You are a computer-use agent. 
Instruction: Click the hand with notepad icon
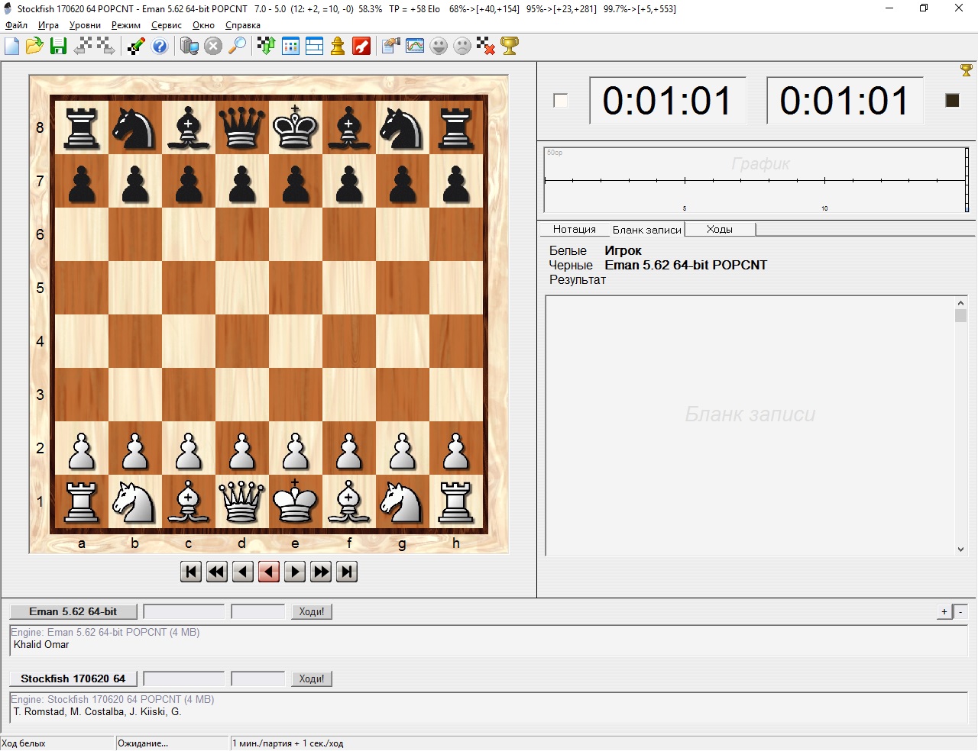coord(391,47)
